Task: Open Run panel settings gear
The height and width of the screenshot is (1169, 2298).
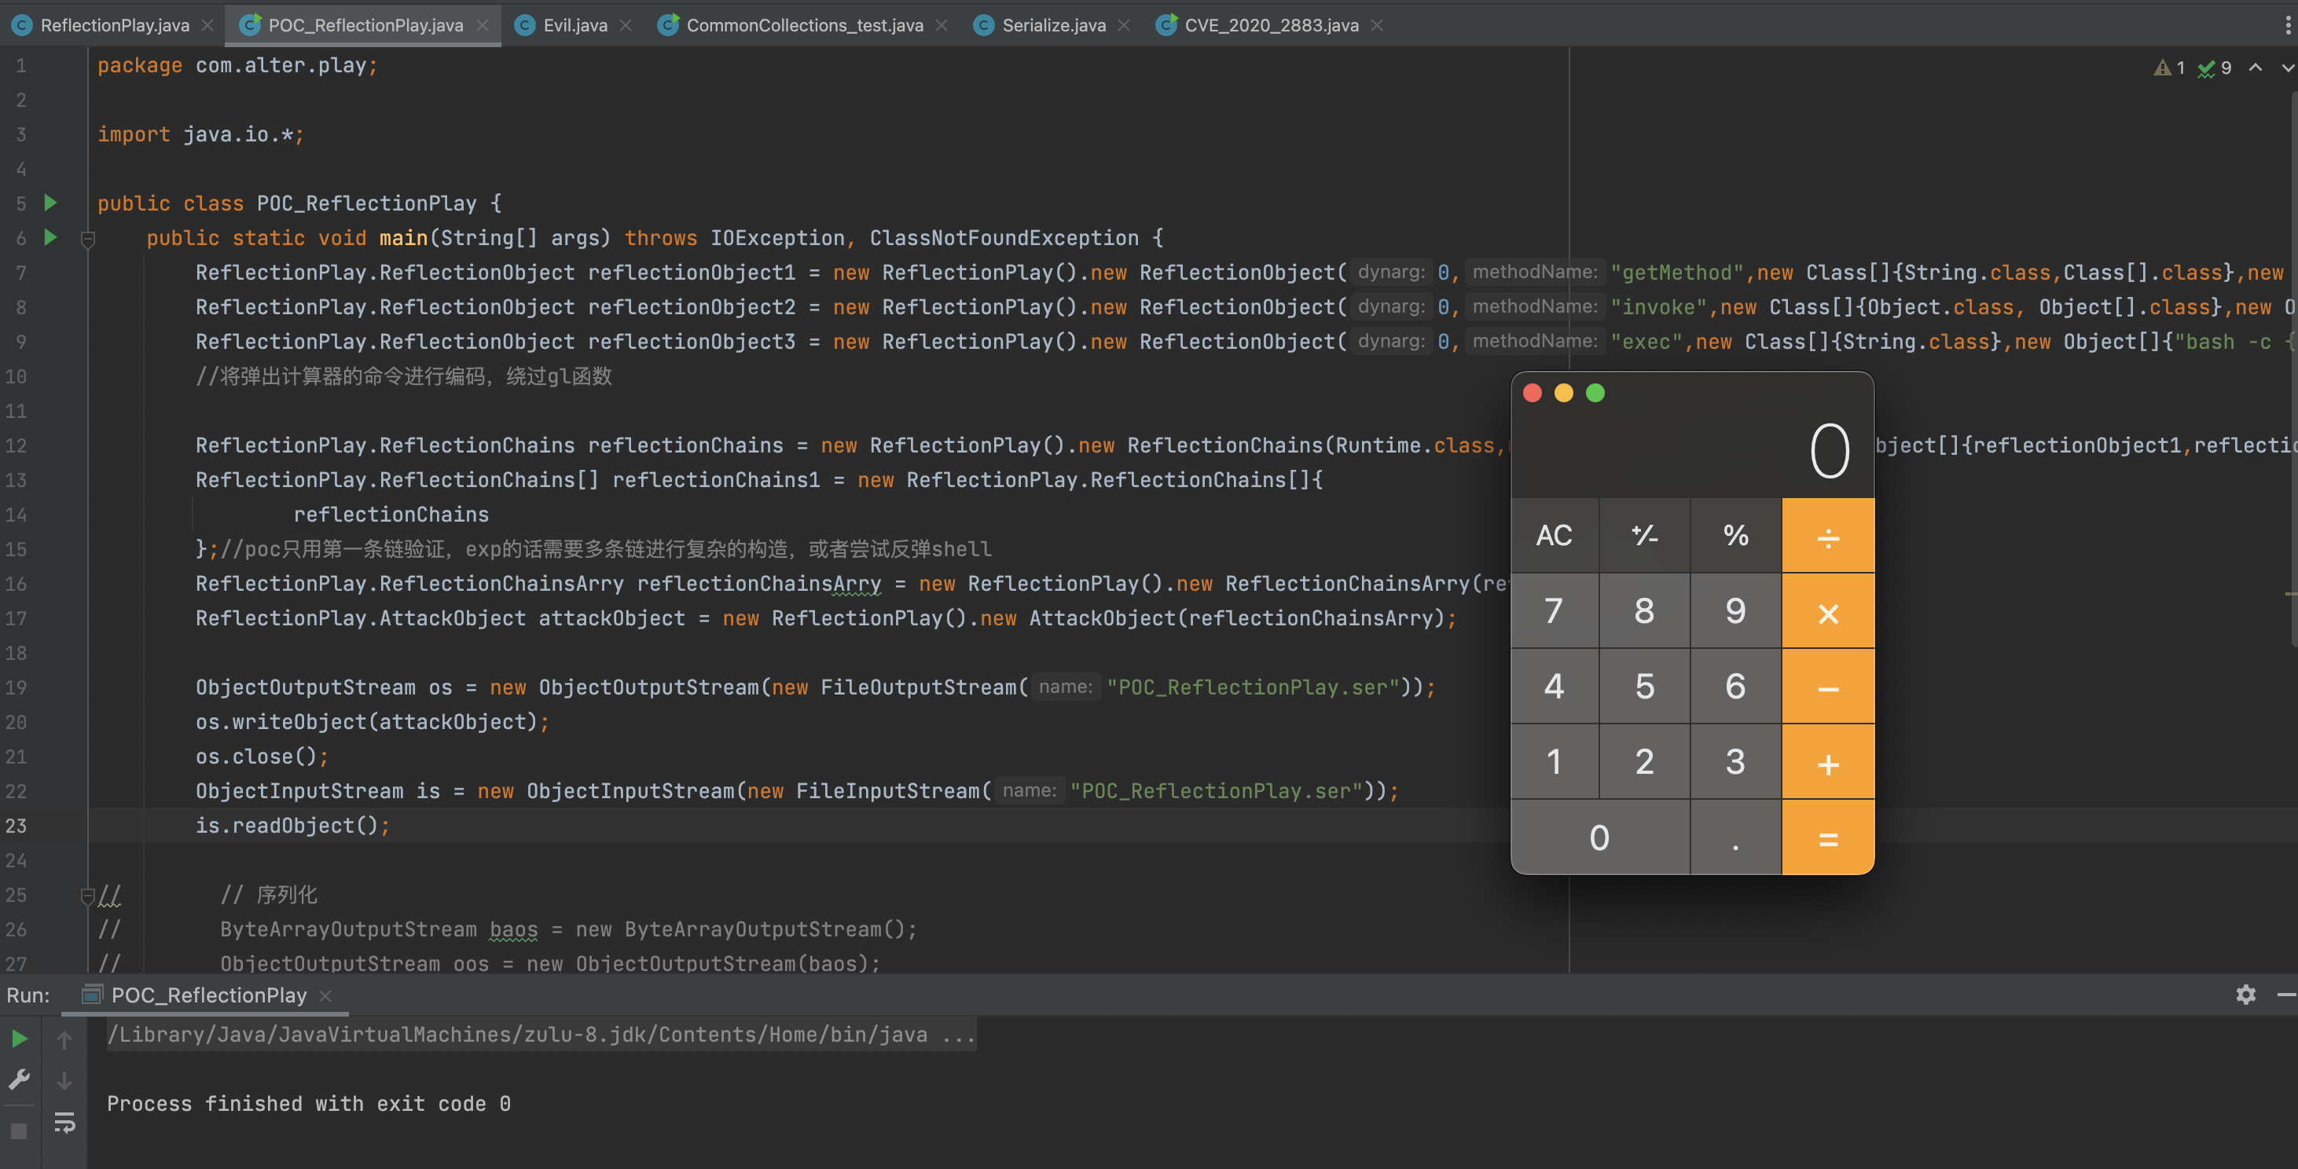Action: point(2245,995)
